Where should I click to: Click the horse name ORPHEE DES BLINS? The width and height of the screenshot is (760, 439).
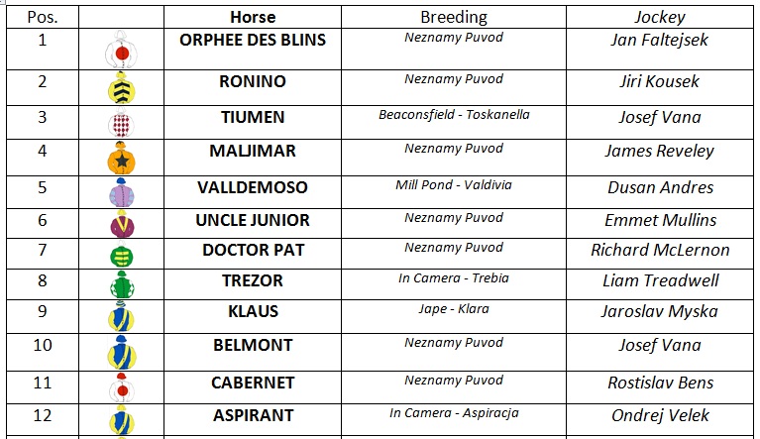[x=253, y=40]
